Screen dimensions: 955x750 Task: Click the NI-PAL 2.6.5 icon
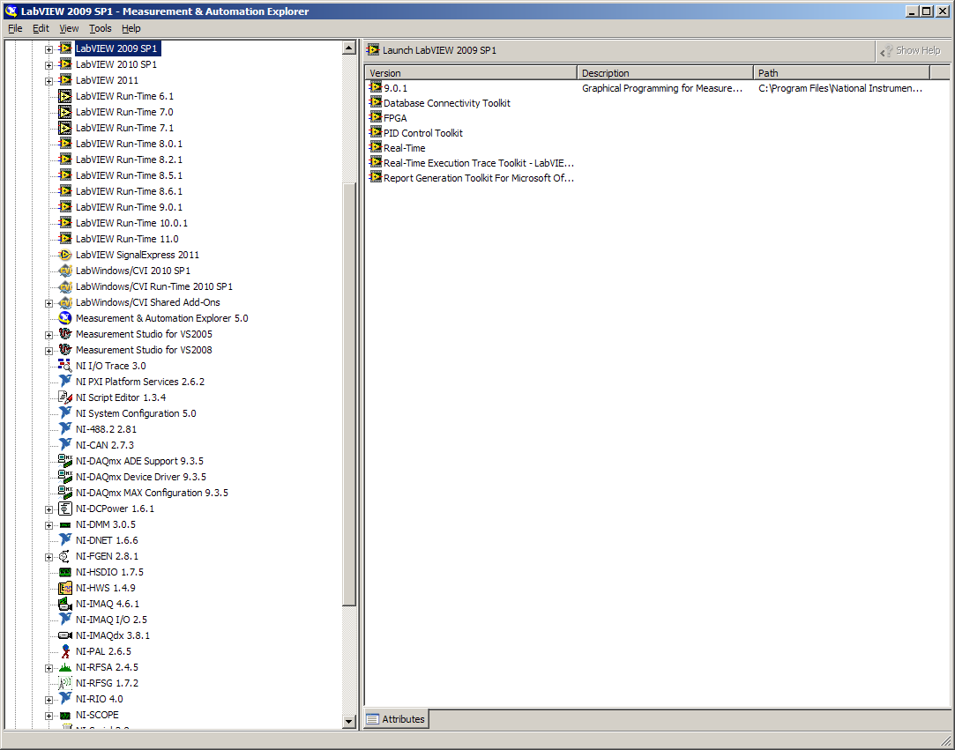click(65, 650)
